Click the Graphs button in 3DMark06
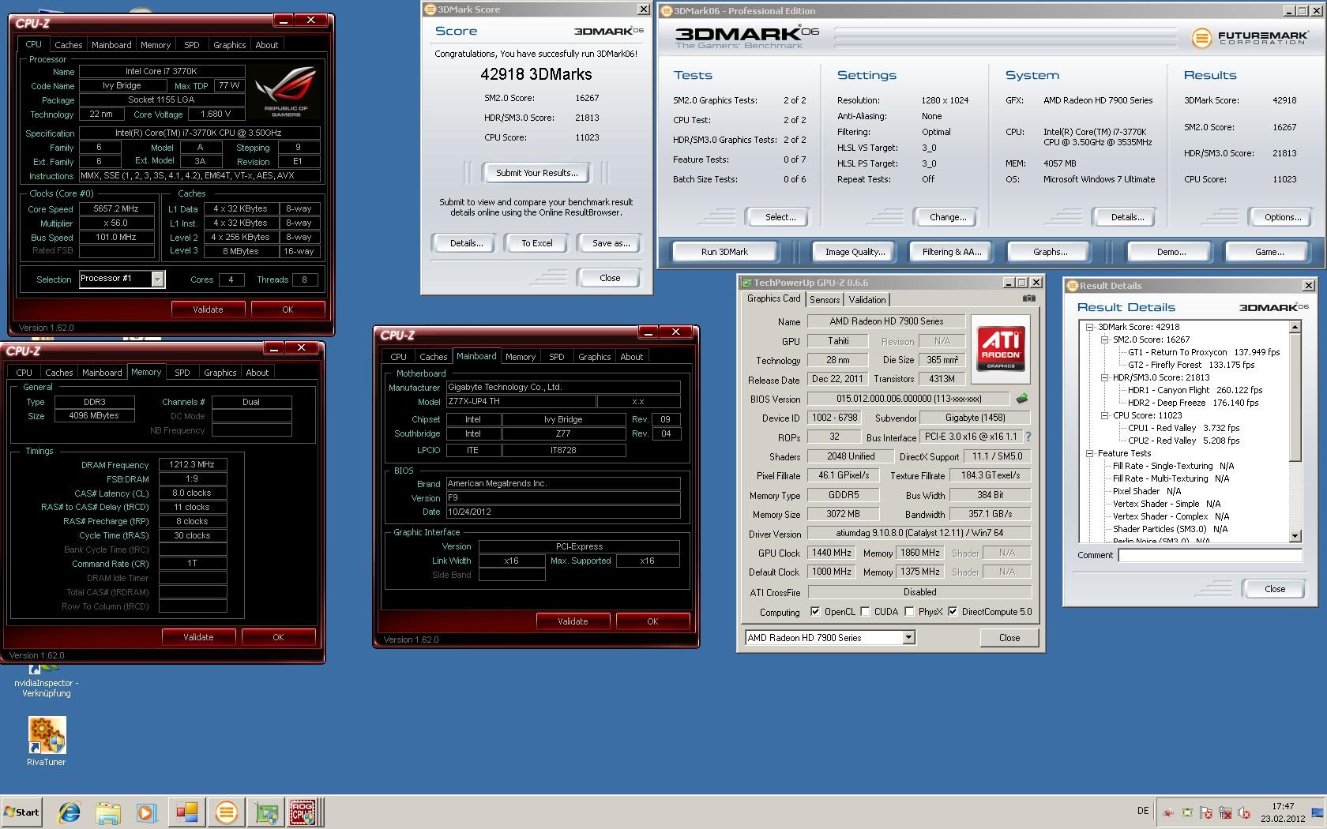1327x829 pixels. (1050, 252)
